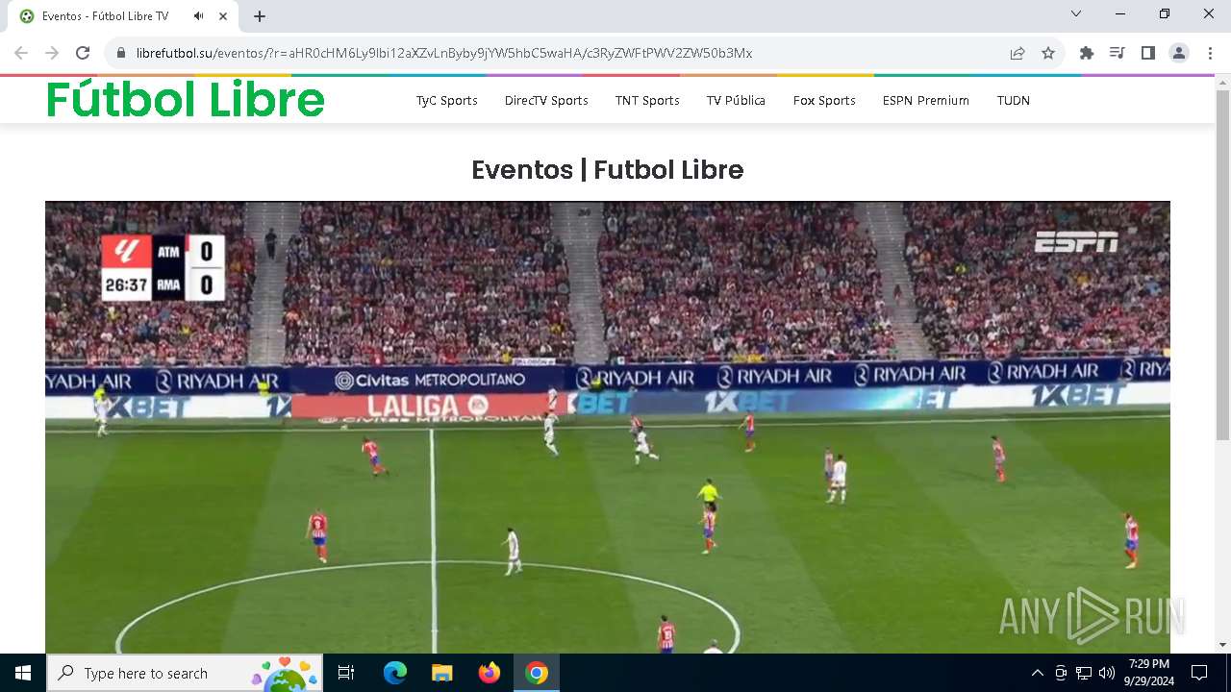The image size is (1231, 692).
Task: Click the browser forward arrow
Action: tap(52, 53)
